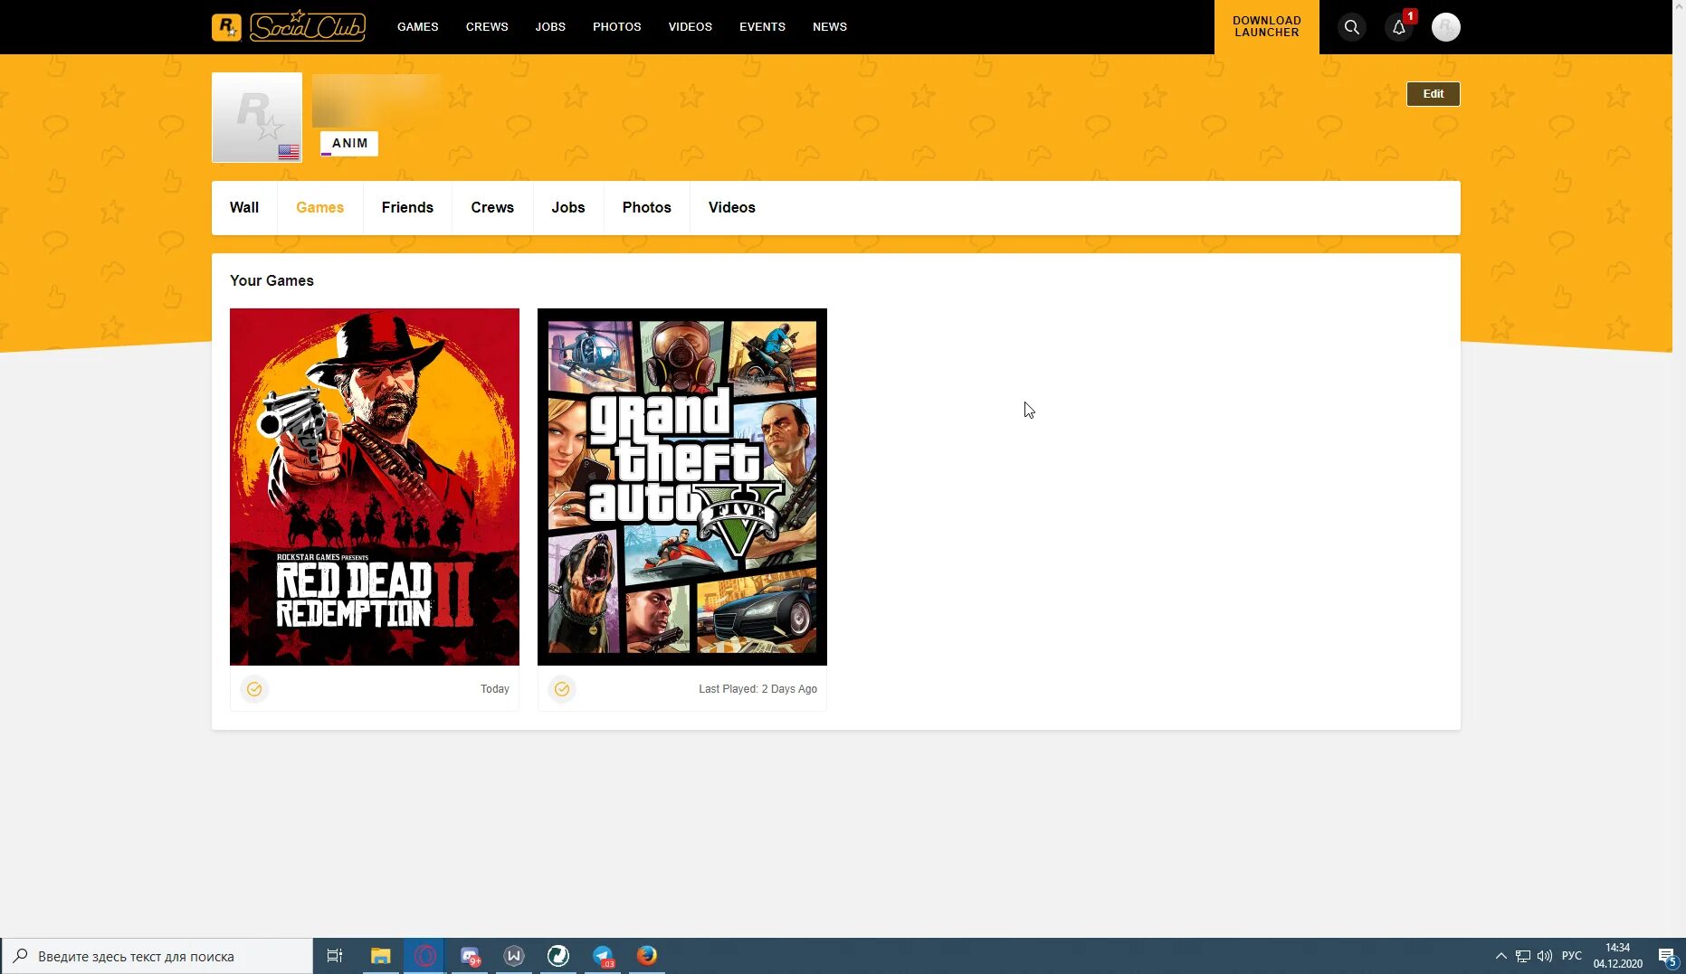Open the EVENTS menu in header
This screenshot has height=974, width=1686.
coord(762,27)
